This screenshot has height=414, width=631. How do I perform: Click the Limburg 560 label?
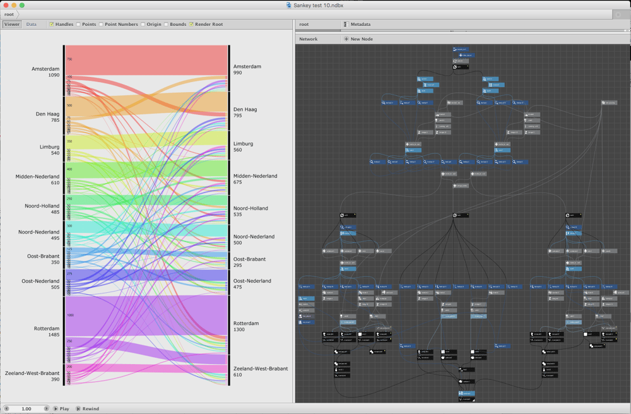(x=243, y=147)
